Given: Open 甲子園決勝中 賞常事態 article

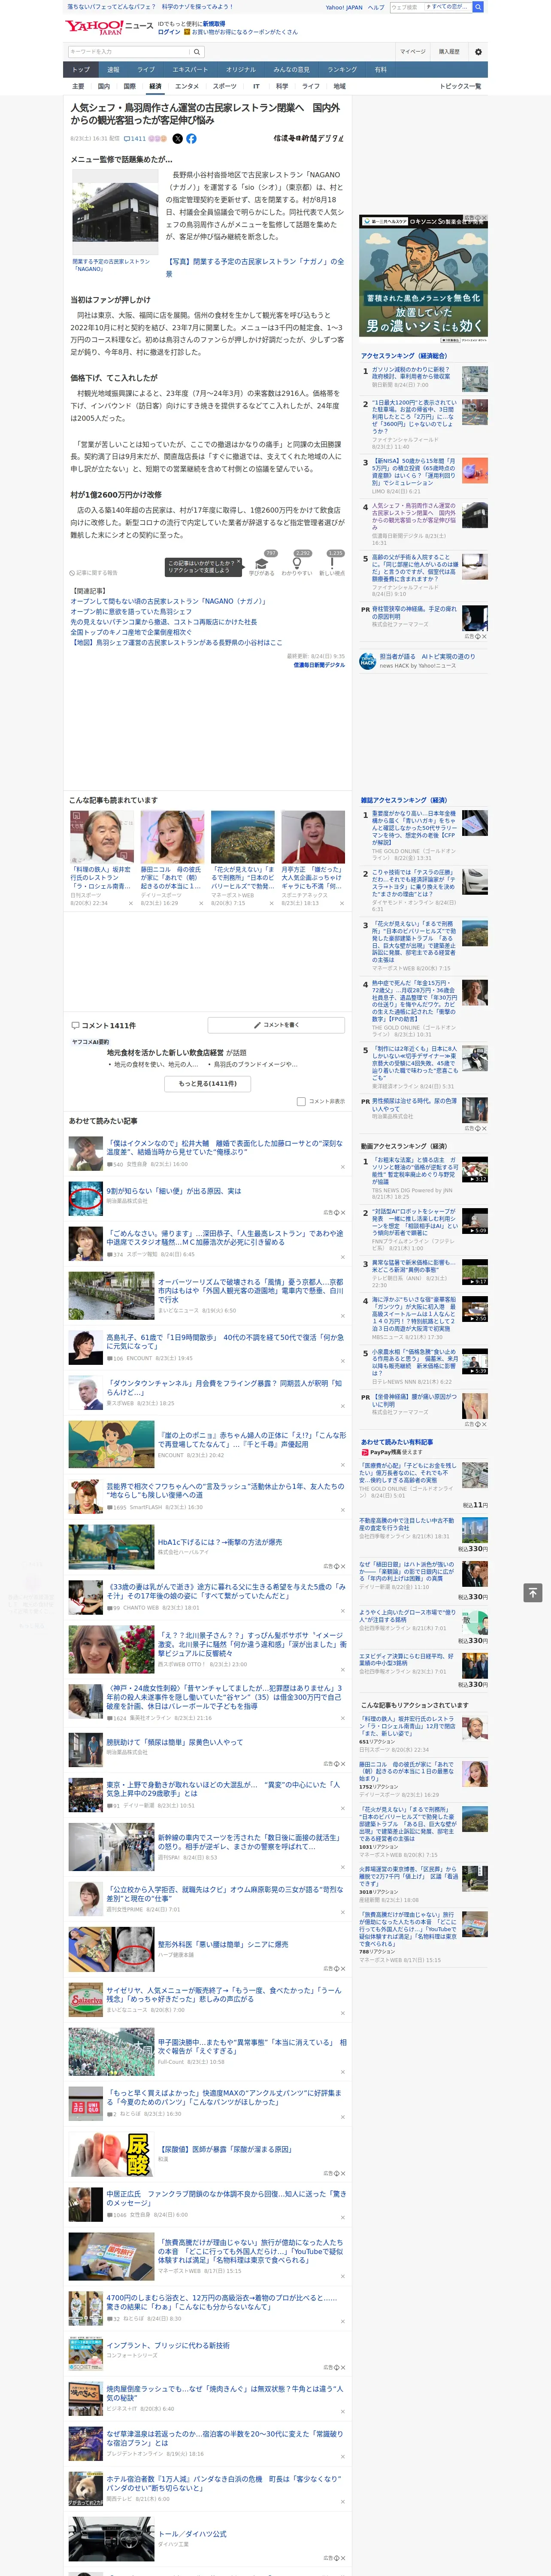Looking at the screenshot, I should pyautogui.click(x=252, y=2046).
